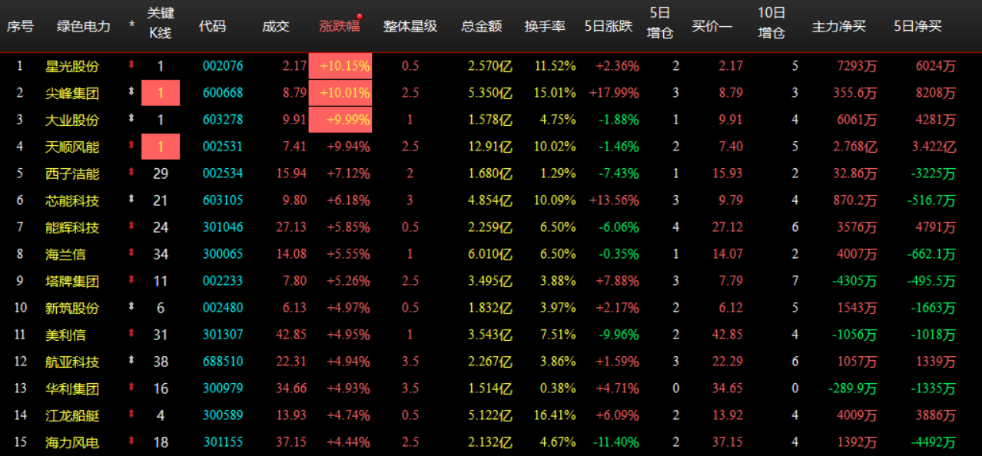Click the marker icon beside 海兰信
This screenshot has width=982, height=456.
click(x=131, y=253)
